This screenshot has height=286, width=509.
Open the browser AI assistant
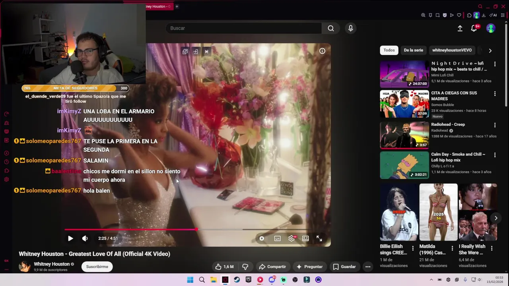pos(493,15)
